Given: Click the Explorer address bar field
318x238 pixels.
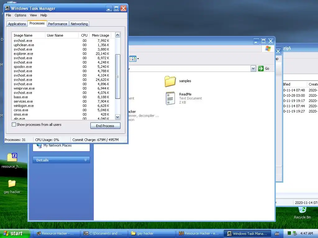Looking at the screenshot, I should 189,68.
